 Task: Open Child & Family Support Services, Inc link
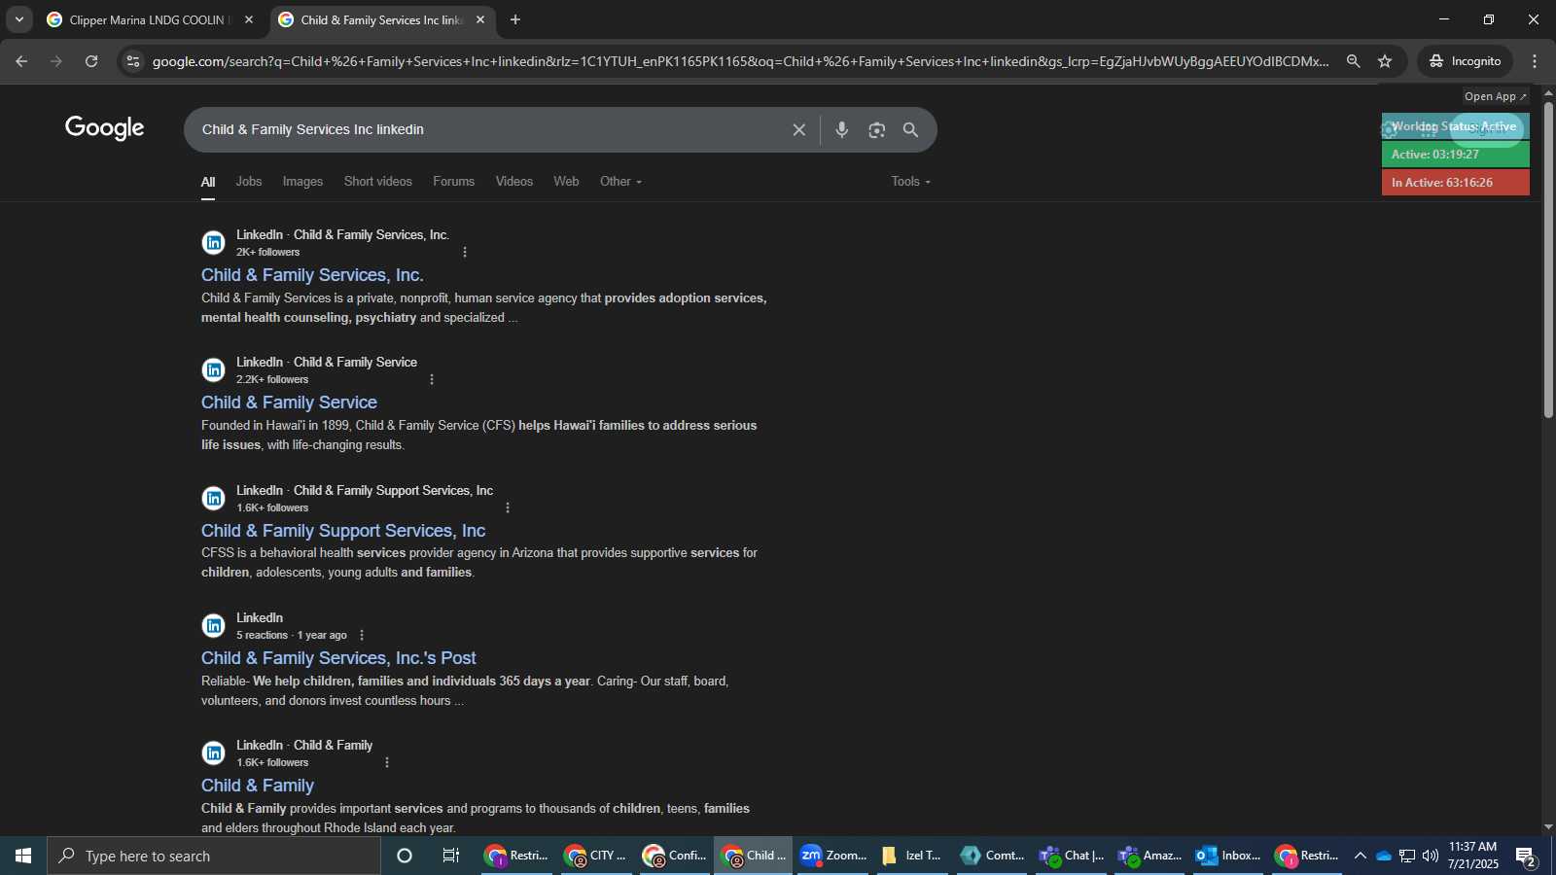coord(343,531)
